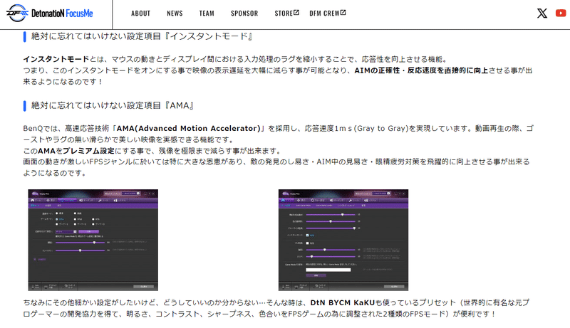570x328 pixels.
Task: Open the STORE external link
Action: 287,14
